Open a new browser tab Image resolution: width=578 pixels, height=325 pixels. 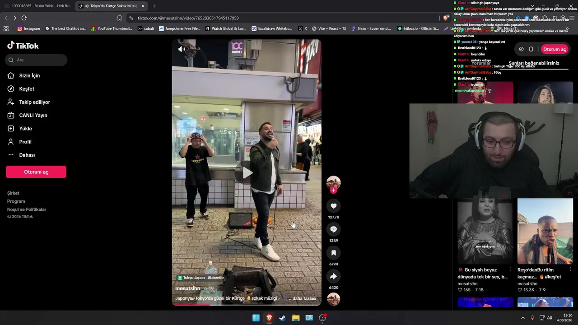point(154,6)
